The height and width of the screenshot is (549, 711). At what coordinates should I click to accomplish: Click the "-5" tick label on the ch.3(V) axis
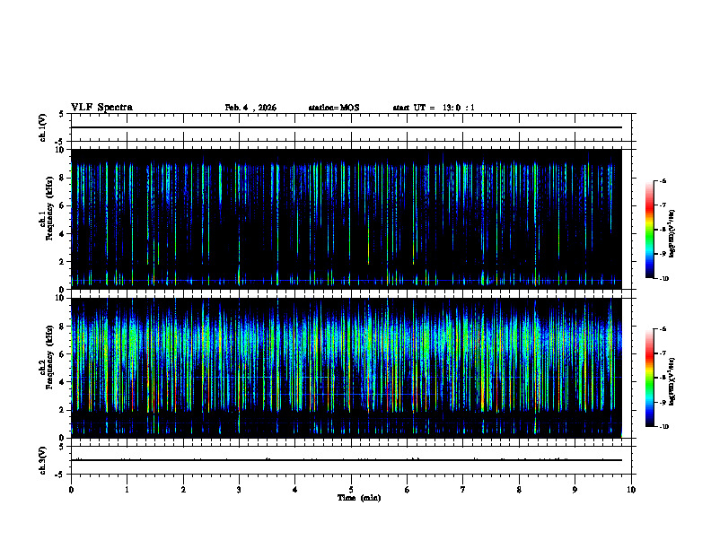click(59, 475)
